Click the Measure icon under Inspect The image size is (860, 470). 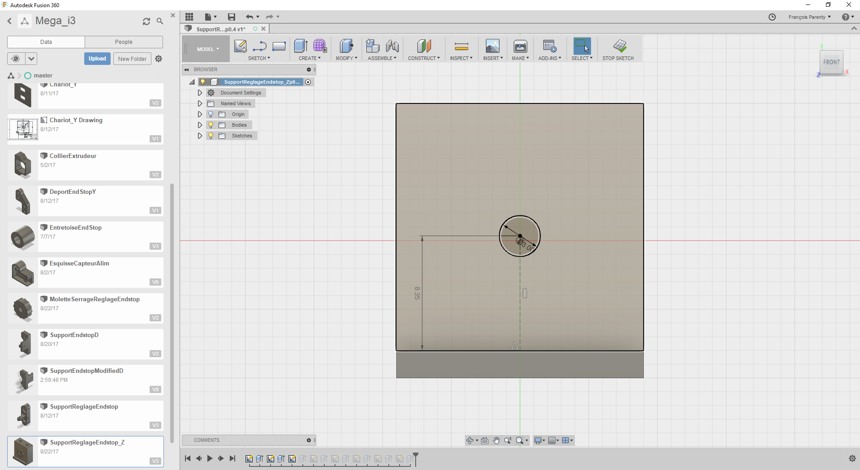pos(461,46)
